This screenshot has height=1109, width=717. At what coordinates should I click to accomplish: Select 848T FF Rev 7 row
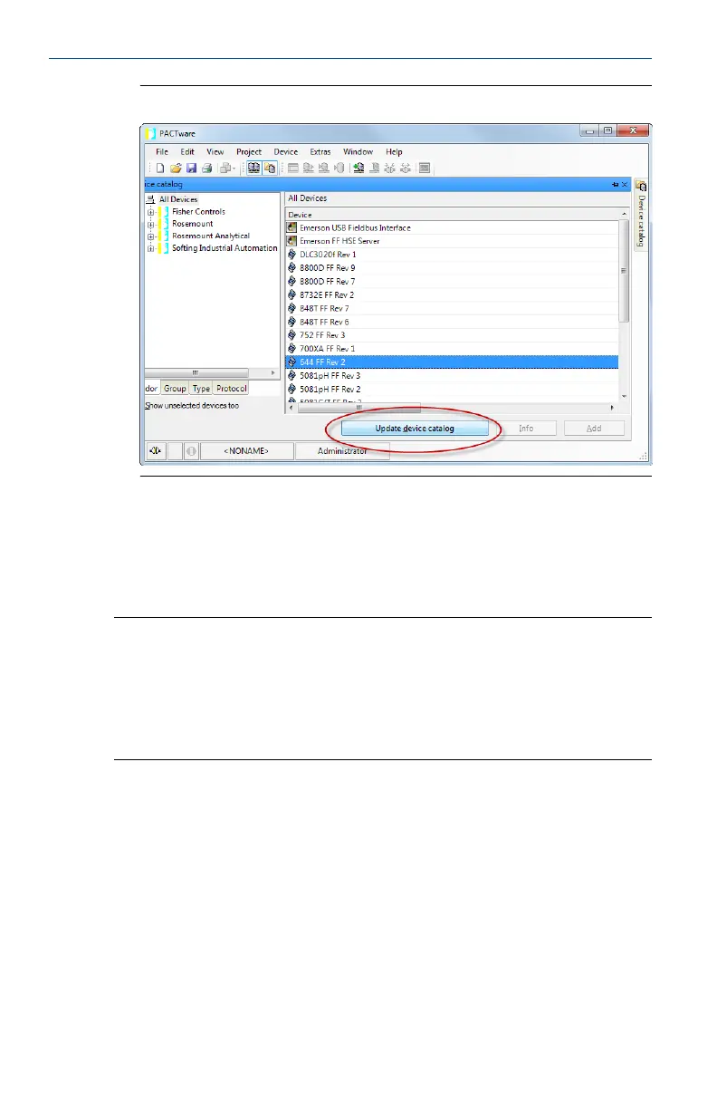tap(452, 308)
